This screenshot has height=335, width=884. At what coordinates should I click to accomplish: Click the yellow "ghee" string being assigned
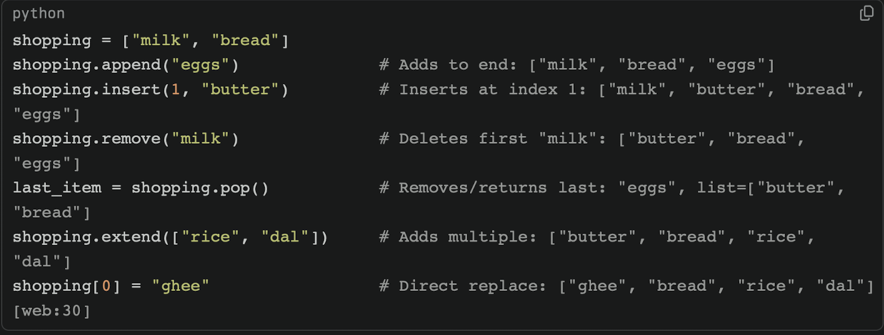click(x=181, y=286)
